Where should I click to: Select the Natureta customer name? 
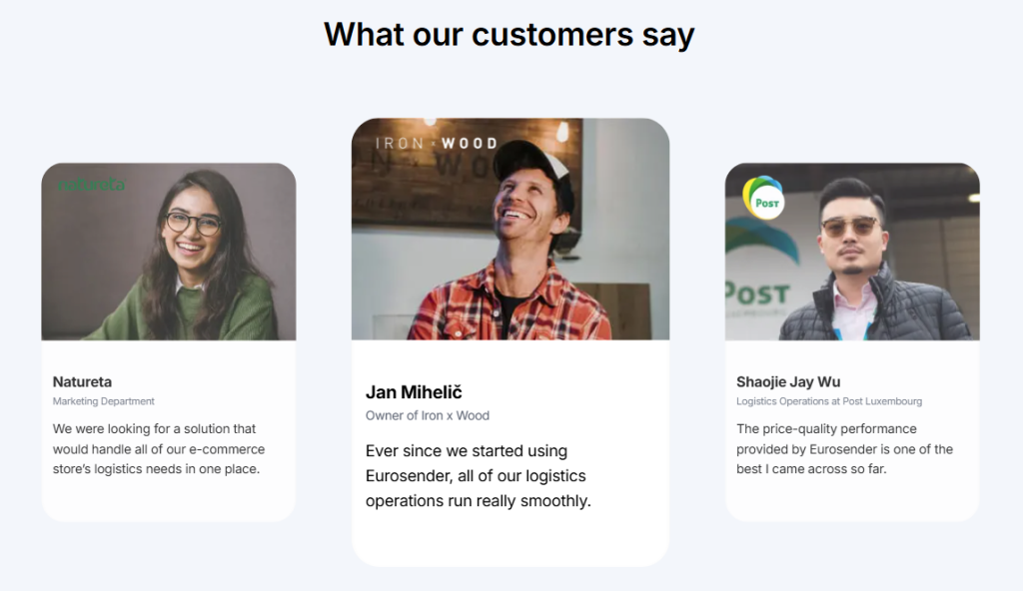coord(82,381)
